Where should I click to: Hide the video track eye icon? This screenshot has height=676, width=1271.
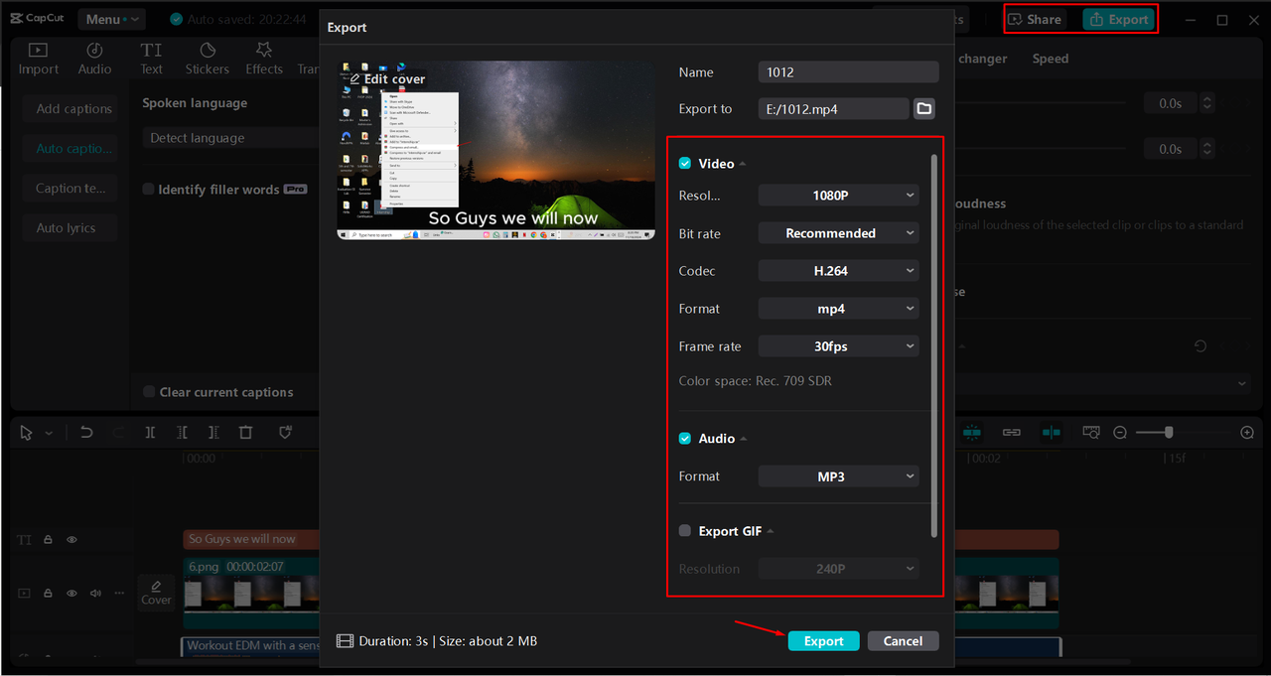(x=71, y=594)
